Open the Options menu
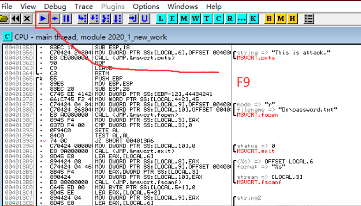The height and width of the screenshot is (206, 361). 146,6
